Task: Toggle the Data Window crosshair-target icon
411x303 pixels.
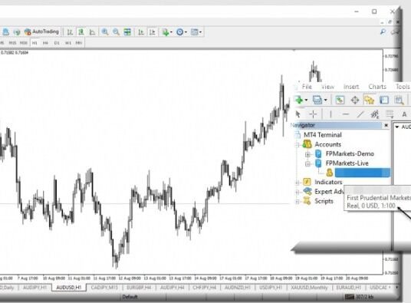Action: [x=355, y=100]
